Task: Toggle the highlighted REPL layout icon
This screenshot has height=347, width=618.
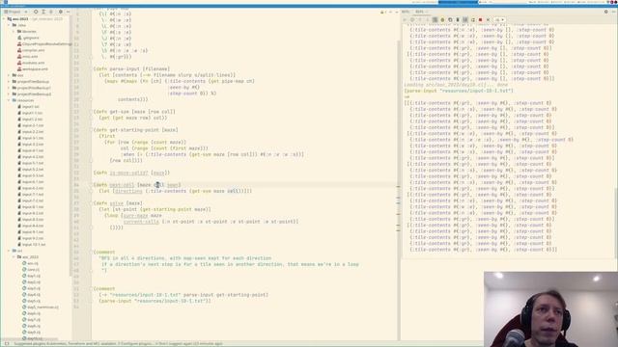Action: click(x=465, y=19)
